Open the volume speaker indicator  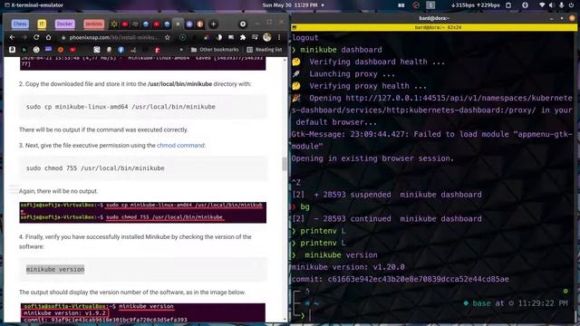pyautogui.click(x=552, y=5)
